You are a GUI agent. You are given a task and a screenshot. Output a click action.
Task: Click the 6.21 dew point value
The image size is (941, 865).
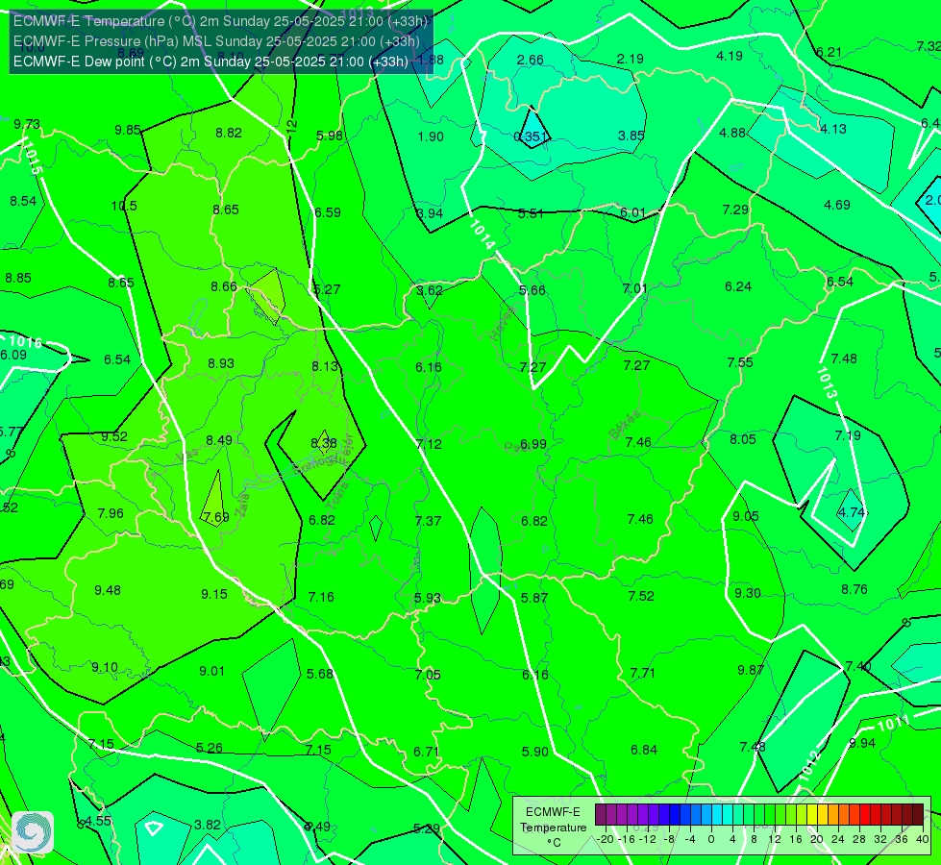point(830,52)
